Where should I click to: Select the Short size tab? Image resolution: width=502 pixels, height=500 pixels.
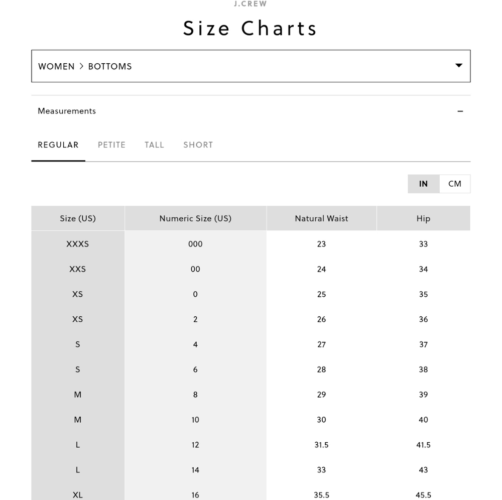198,145
